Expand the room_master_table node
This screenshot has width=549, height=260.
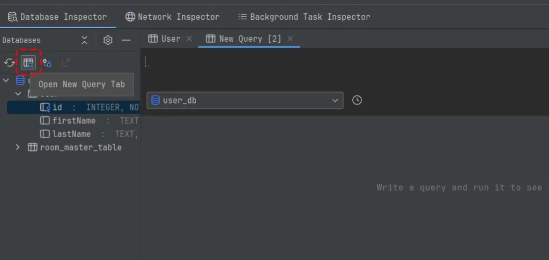point(18,147)
